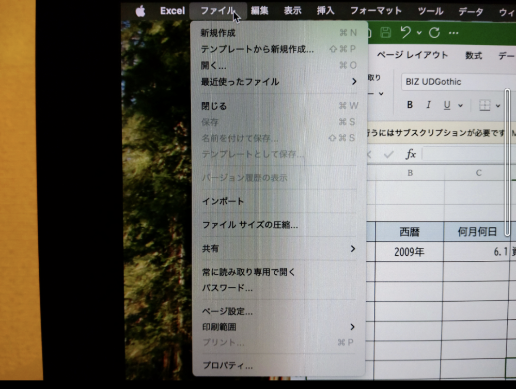Image resolution: width=516 pixels, height=389 pixels.
Task: Click the undo arrow icon
Action: [405, 32]
